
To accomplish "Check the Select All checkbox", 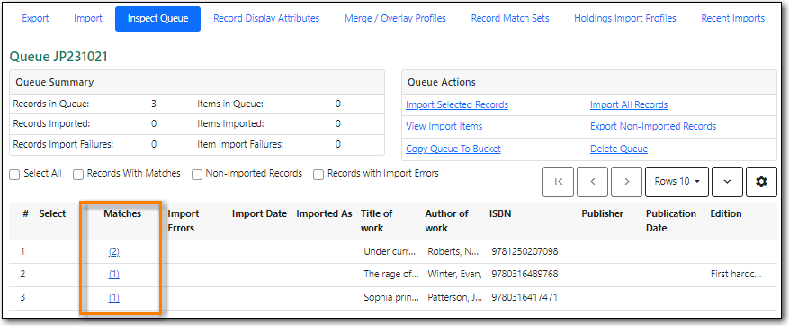I will point(15,175).
